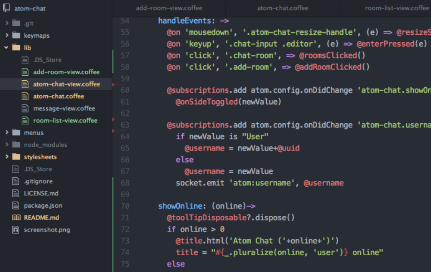This screenshot has height=272, width=431.
Task: Click the @enterPressed(e) call
Action: click(x=392, y=44)
